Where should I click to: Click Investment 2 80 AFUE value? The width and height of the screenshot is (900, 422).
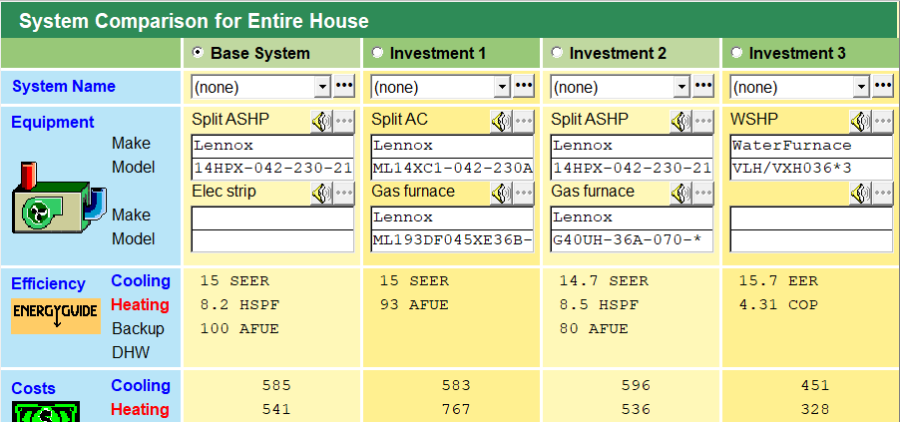[594, 329]
